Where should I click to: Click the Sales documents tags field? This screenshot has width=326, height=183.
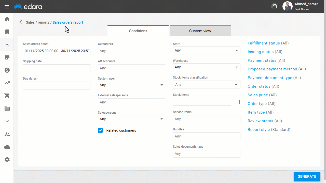(x=207, y=154)
